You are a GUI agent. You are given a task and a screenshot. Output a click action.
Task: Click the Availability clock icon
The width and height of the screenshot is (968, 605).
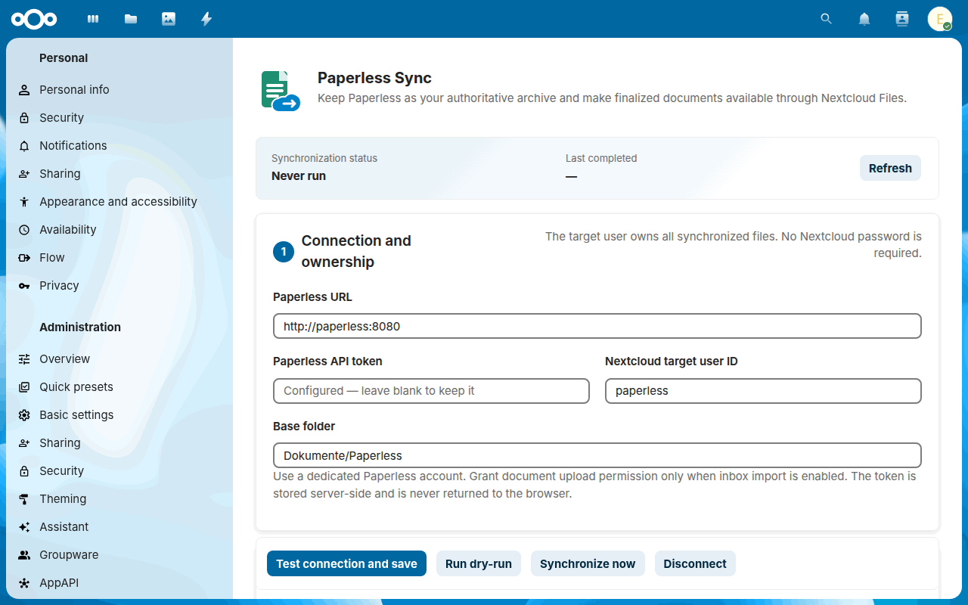pyautogui.click(x=24, y=230)
